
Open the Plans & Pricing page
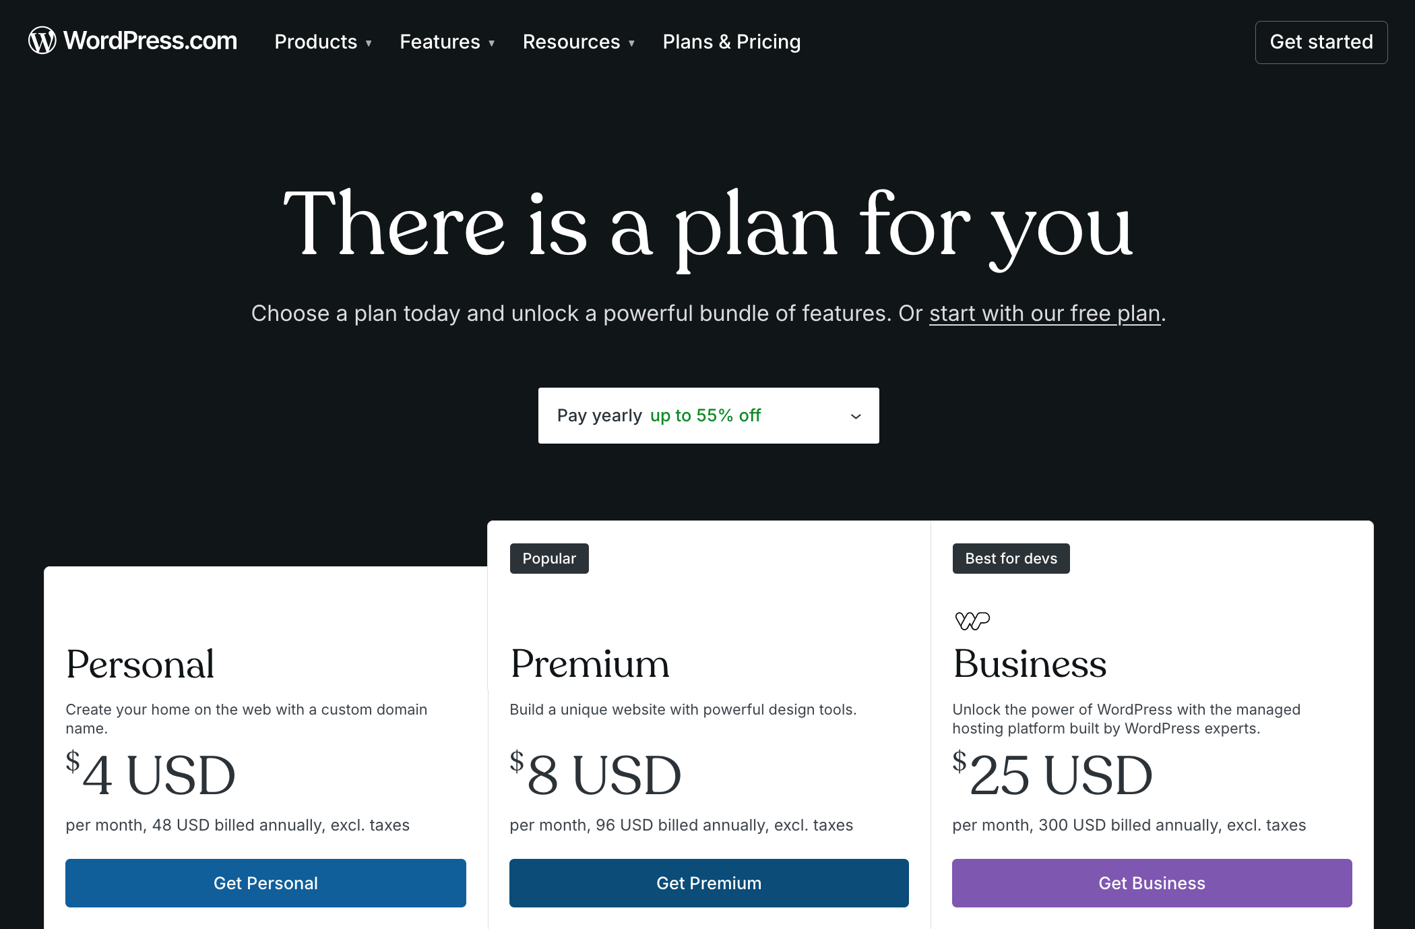pos(731,41)
